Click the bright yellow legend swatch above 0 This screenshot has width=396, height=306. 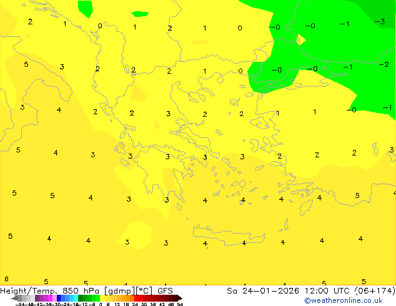(102, 298)
